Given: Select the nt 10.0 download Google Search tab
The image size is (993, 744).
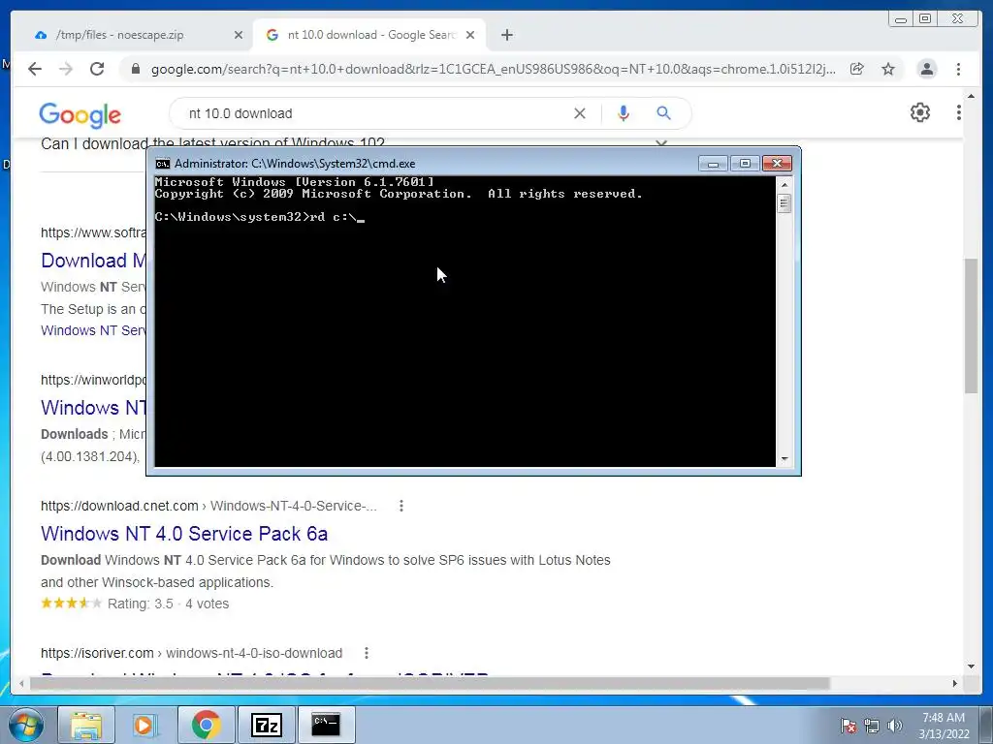Looking at the screenshot, I should click(x=369, y=35).
